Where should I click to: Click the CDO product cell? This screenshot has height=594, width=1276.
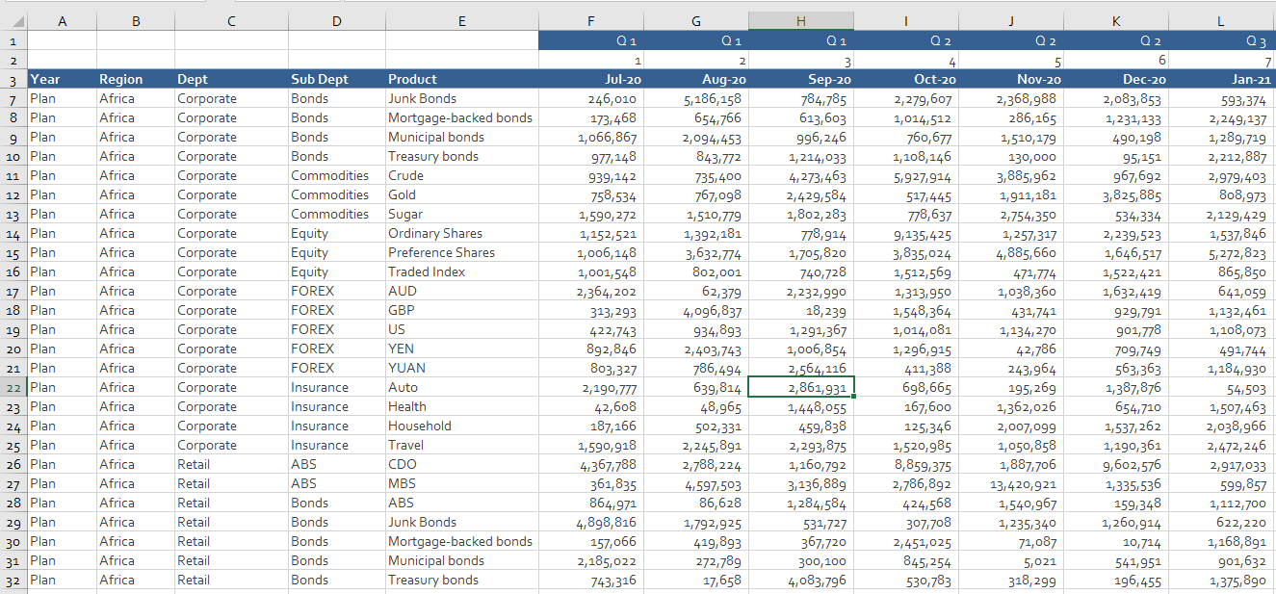click(x=461, y=464)
